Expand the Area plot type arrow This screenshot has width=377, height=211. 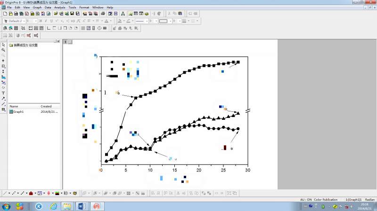(62, 193)
